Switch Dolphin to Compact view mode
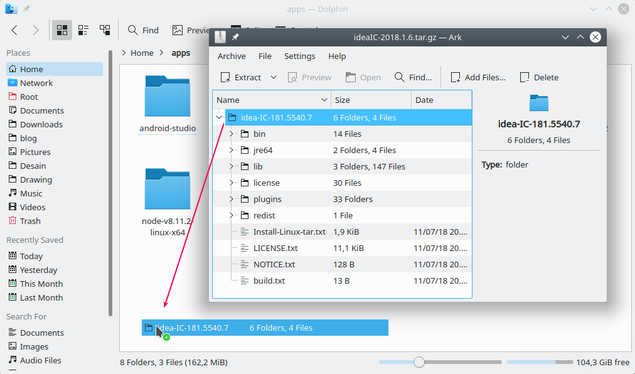635x374 pixels. 83,30
